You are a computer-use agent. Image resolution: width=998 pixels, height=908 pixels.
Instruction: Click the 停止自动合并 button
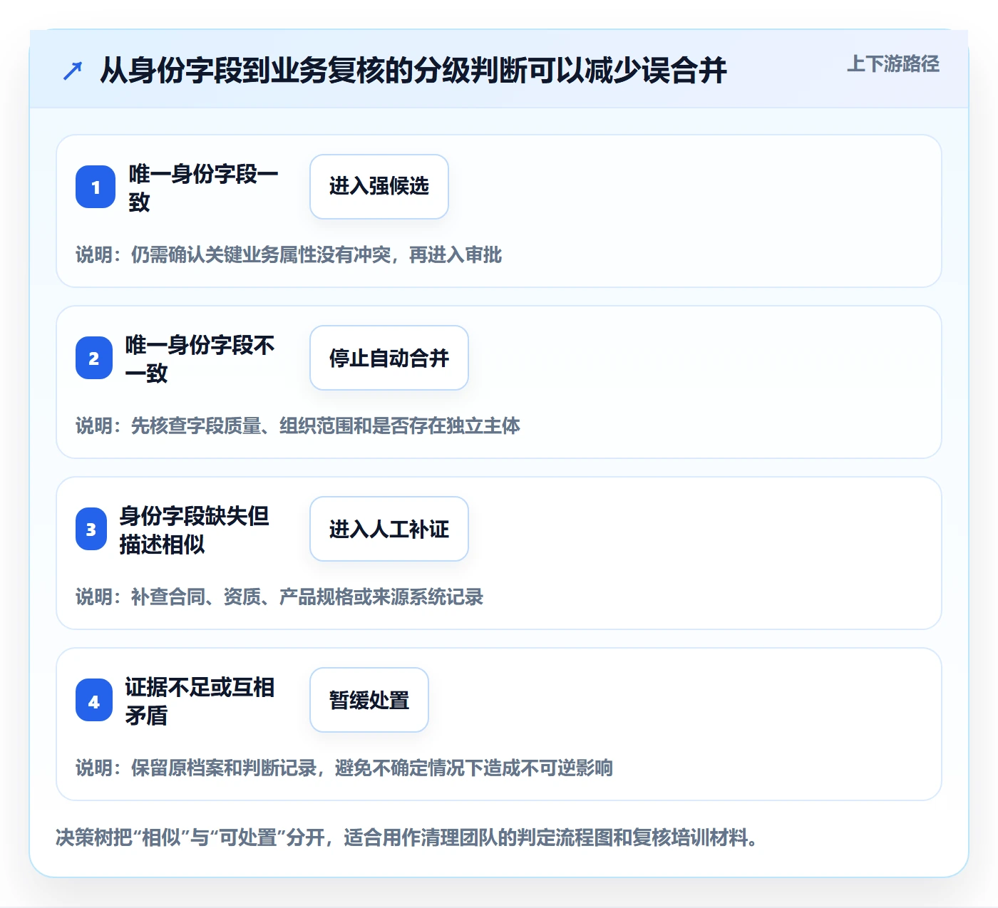389,358
